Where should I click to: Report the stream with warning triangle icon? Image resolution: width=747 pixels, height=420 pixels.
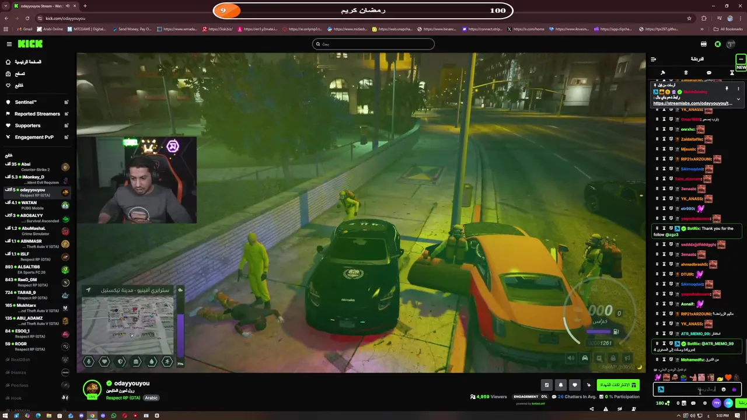[x=605, y=409]
